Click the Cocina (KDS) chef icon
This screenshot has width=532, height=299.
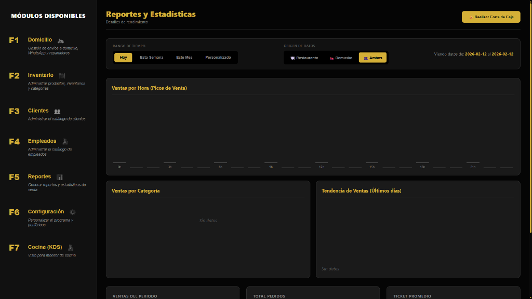pyautogui.click(x=71, y=248)
